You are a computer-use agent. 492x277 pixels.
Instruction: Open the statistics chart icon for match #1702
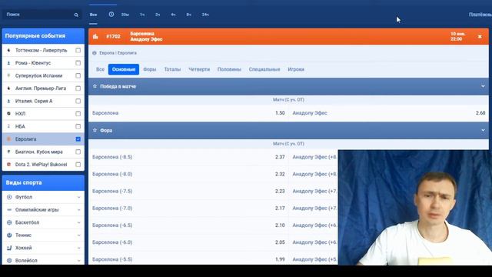[95, 36]
